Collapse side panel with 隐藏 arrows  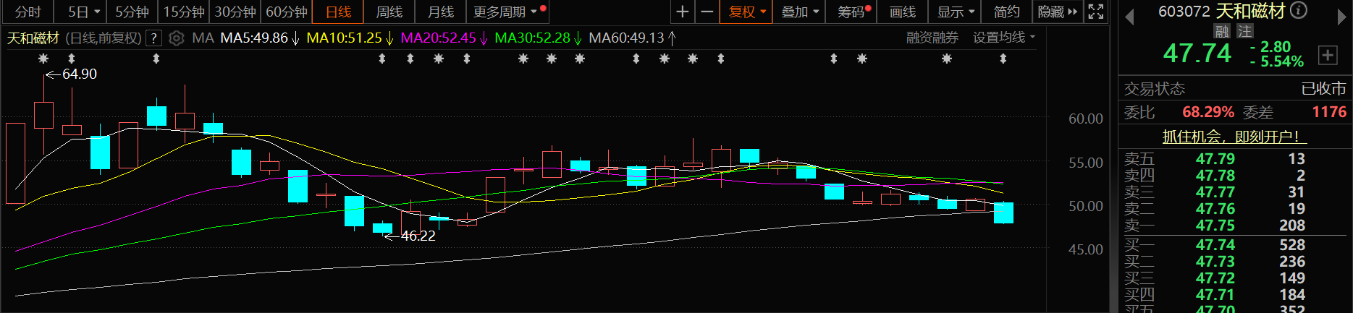pos(1057,12)
